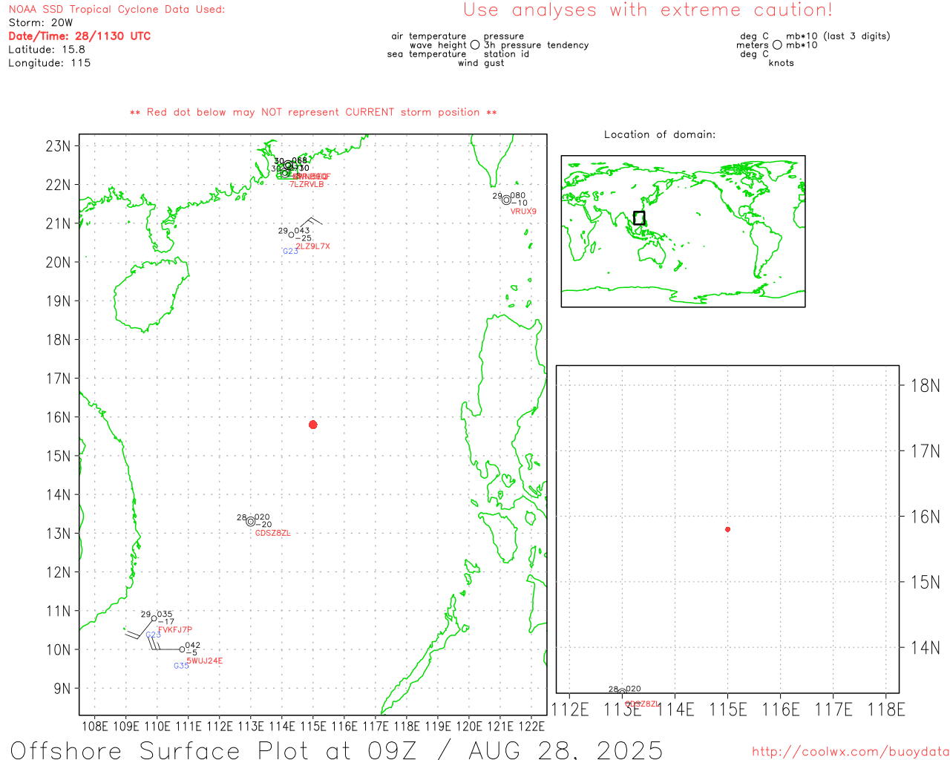Click the red dot position disclaimer text
Screen dimensions: 950x760
313,112
